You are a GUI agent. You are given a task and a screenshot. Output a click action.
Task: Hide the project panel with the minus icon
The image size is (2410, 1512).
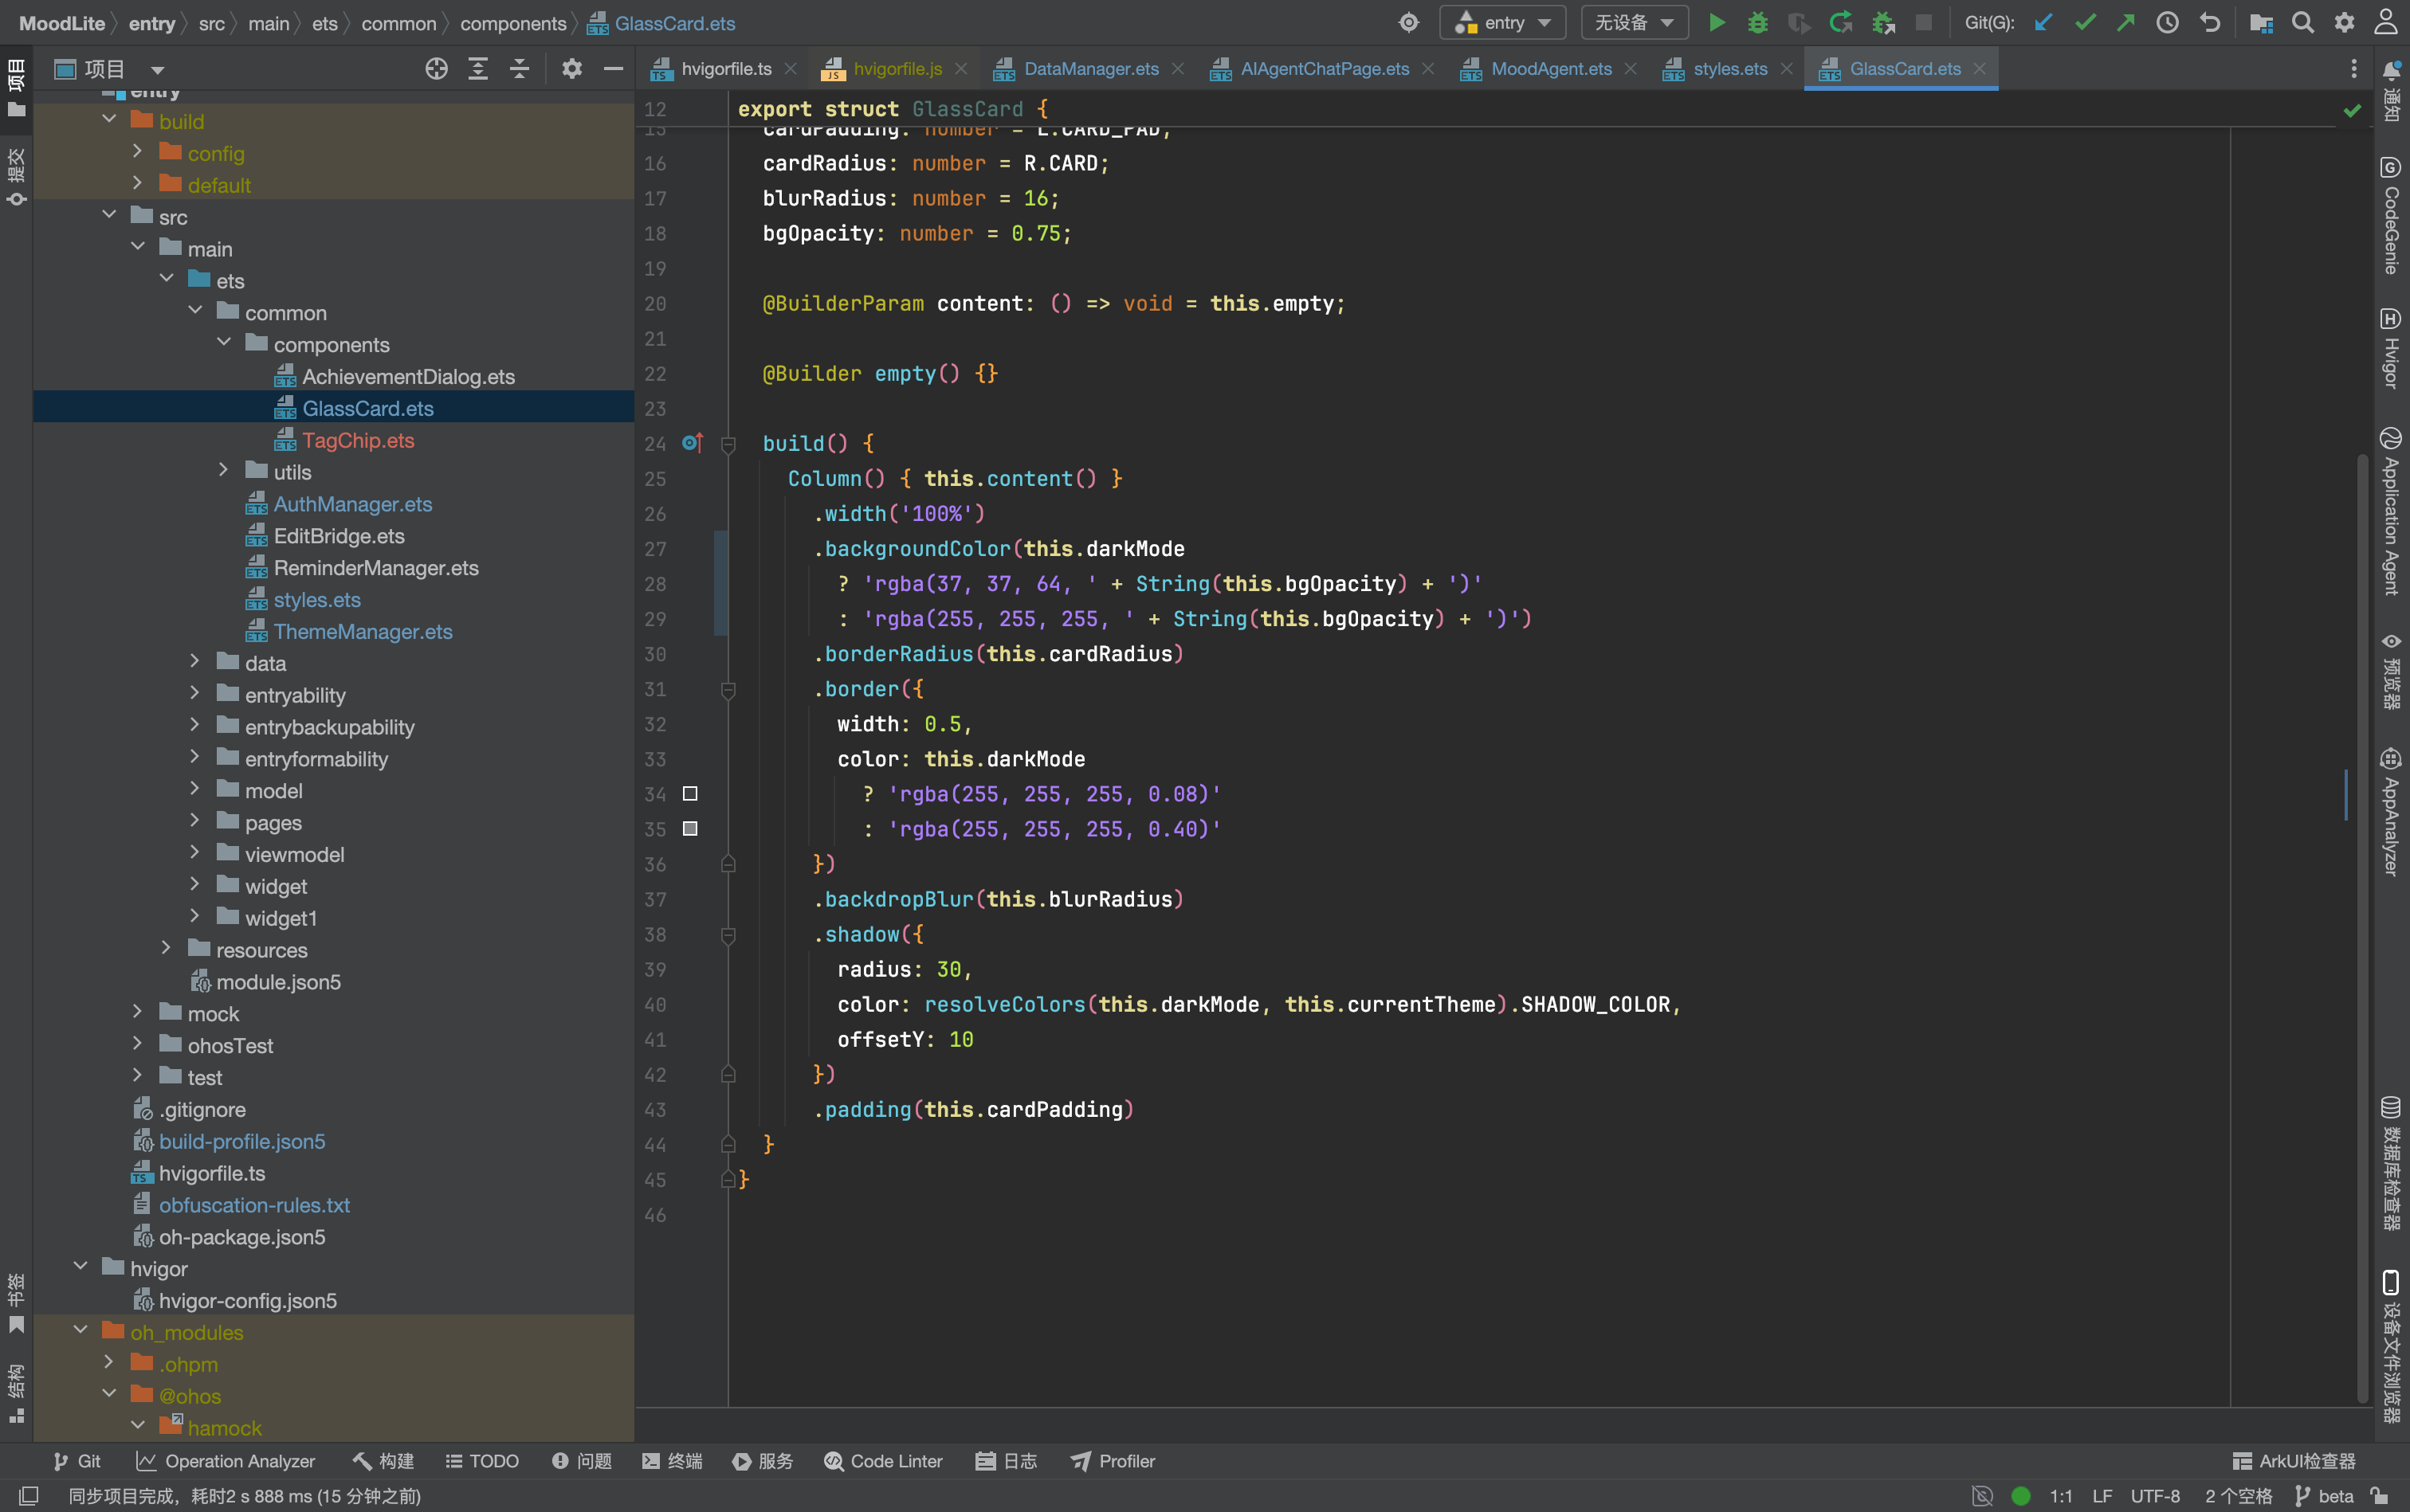click(x=613, y=69)
